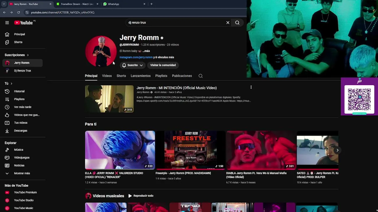Click in the search input field
Viewport: 378px width, 212px height.
tap(176, 23)
